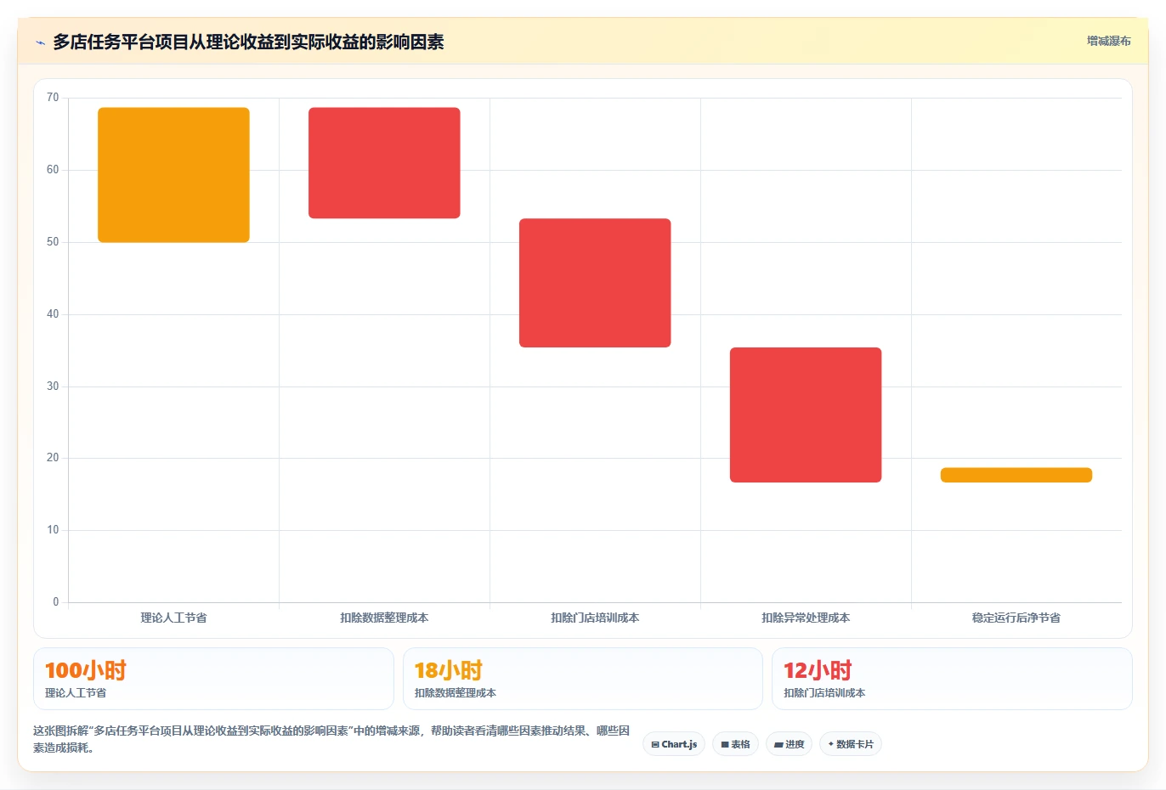Click the x-axis label 理论人工节省

coord(173,618)
